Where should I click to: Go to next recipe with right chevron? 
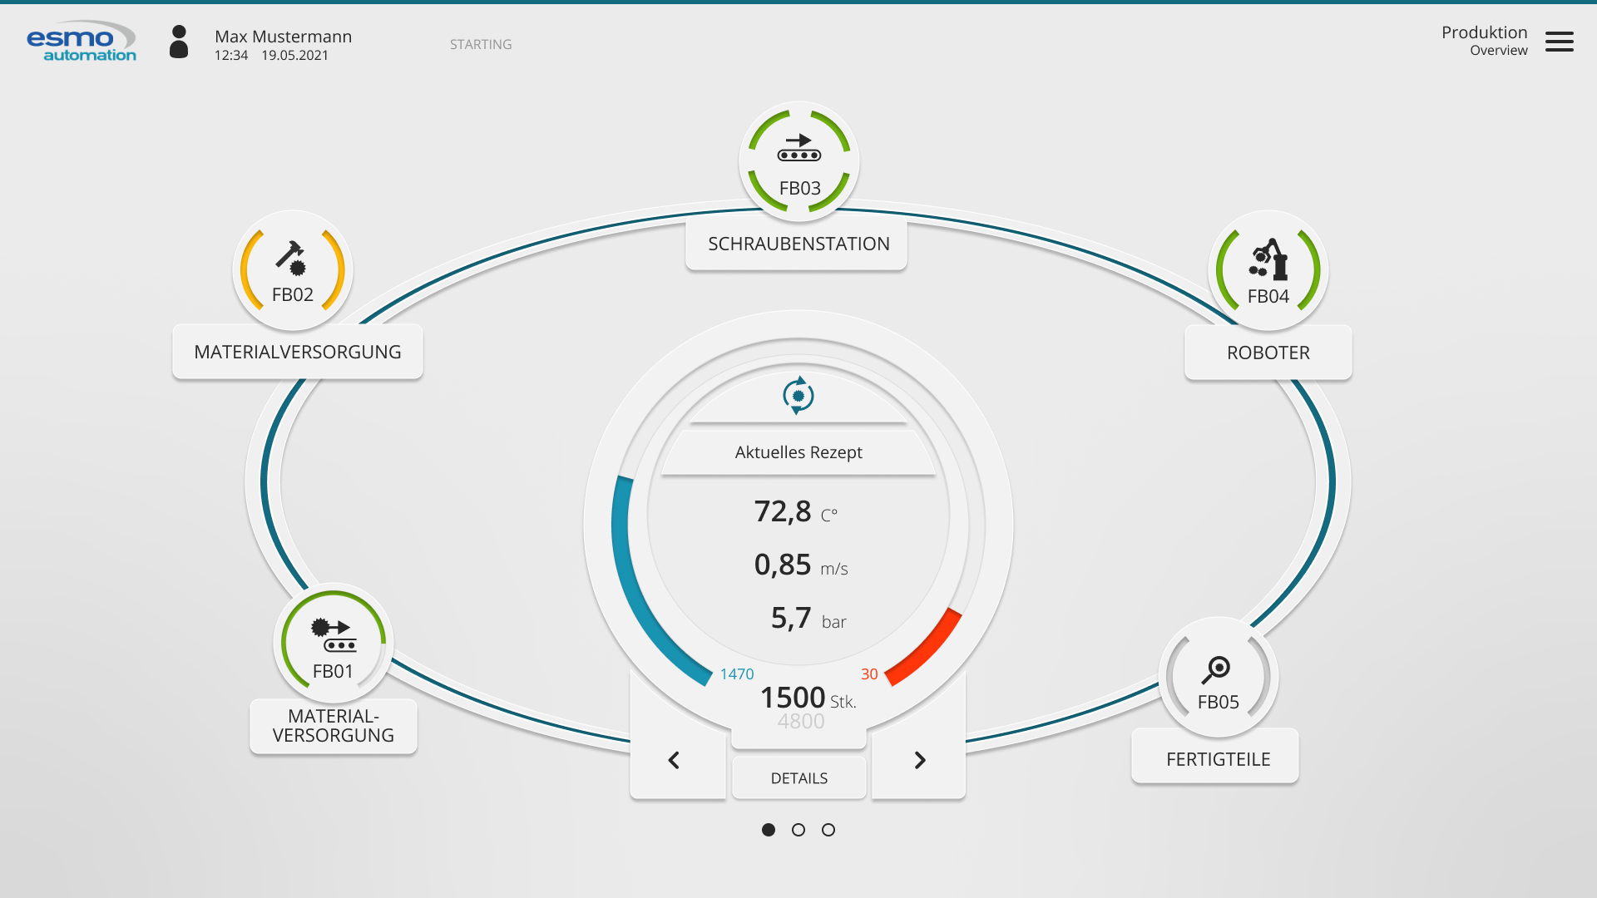919,760
